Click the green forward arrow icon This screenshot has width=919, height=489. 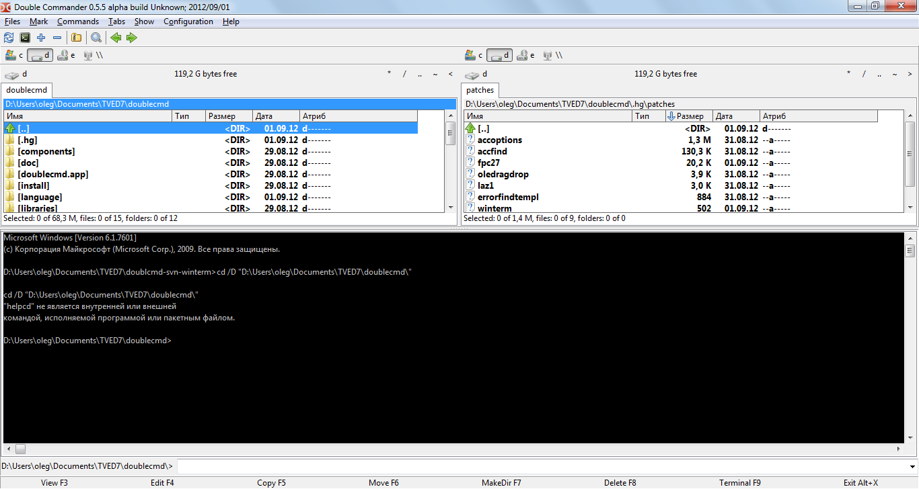(x=132, y=38)
